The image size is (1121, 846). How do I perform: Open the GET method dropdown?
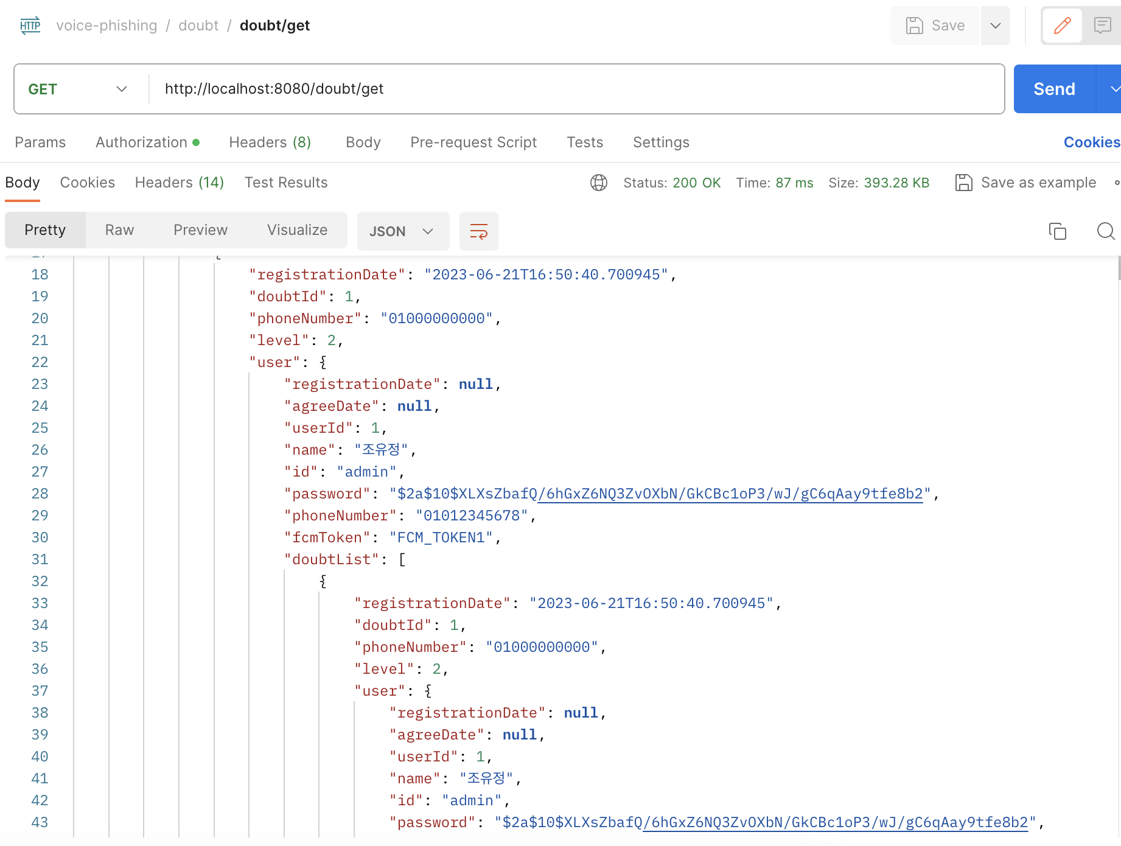click(x=78, y=89)
